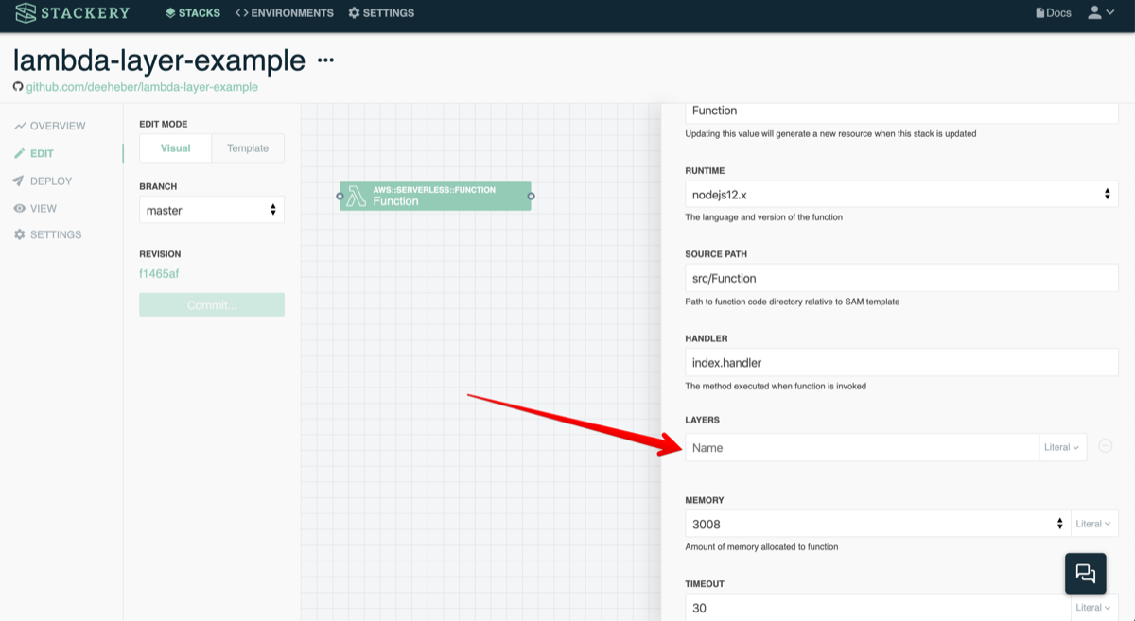The height and width of the screenshot is (621, 1135).
Task: Click the Stackery logo icon
Action: [26, 13]
